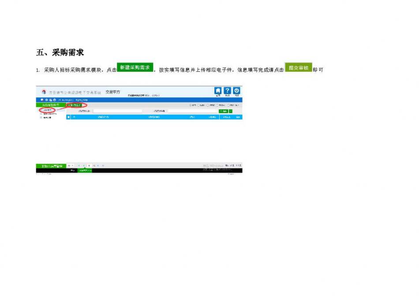Click the fourth small icon in blue bar
Screen dimensions: 419x296
(x=54, y=100)
